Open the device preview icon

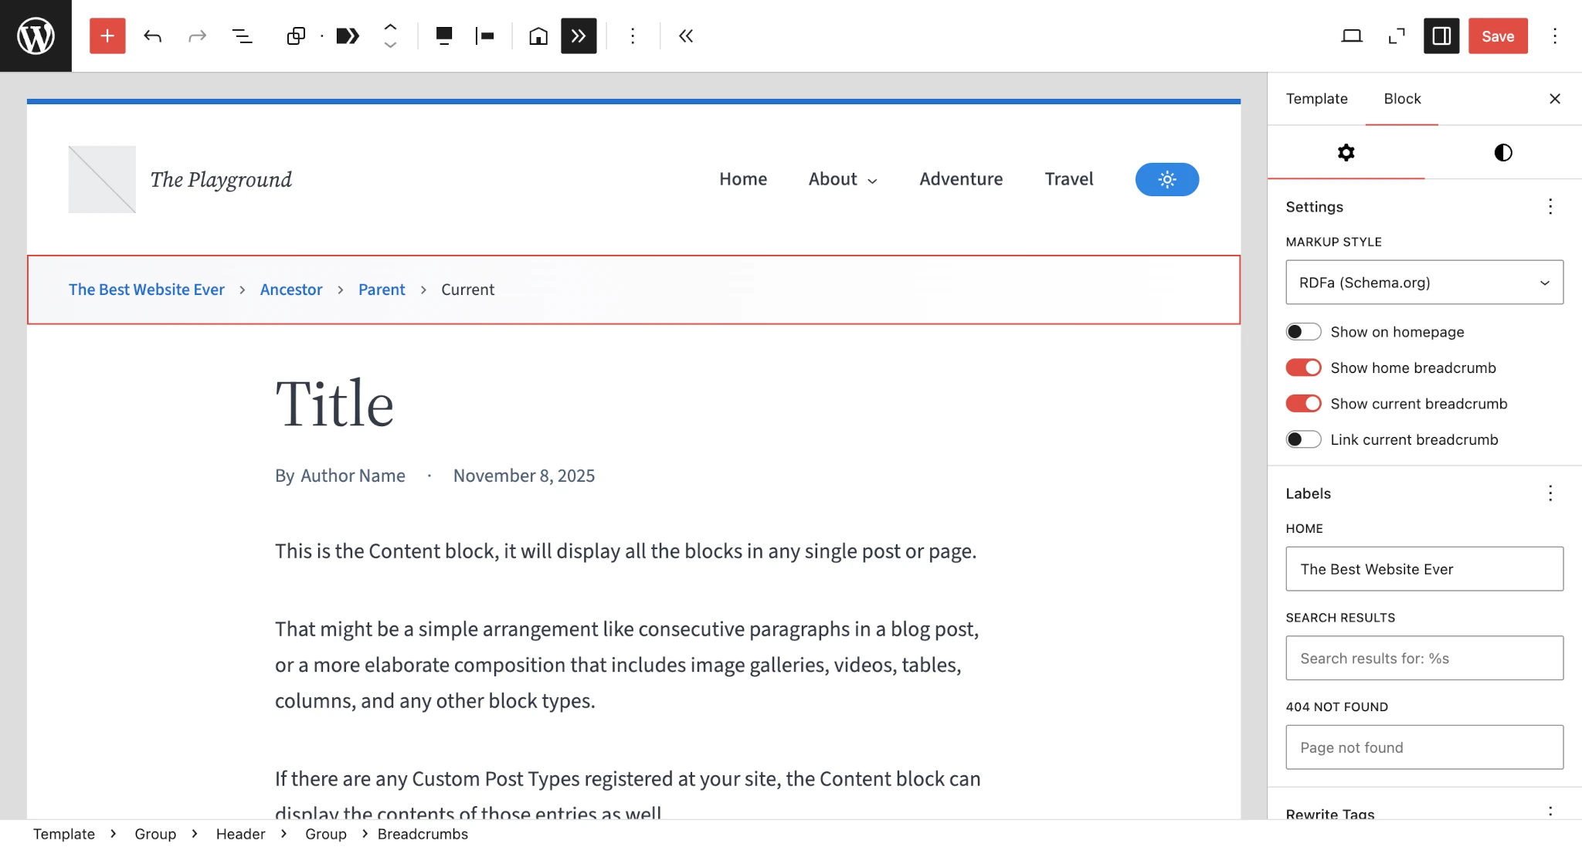pyautogui.click(x=1353, y=36)
